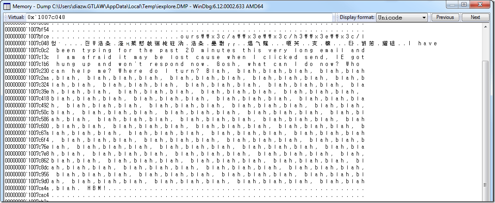495x203 pixels.
Task: Select address 00000000`1007c2aa
Action: coord(27,78)
